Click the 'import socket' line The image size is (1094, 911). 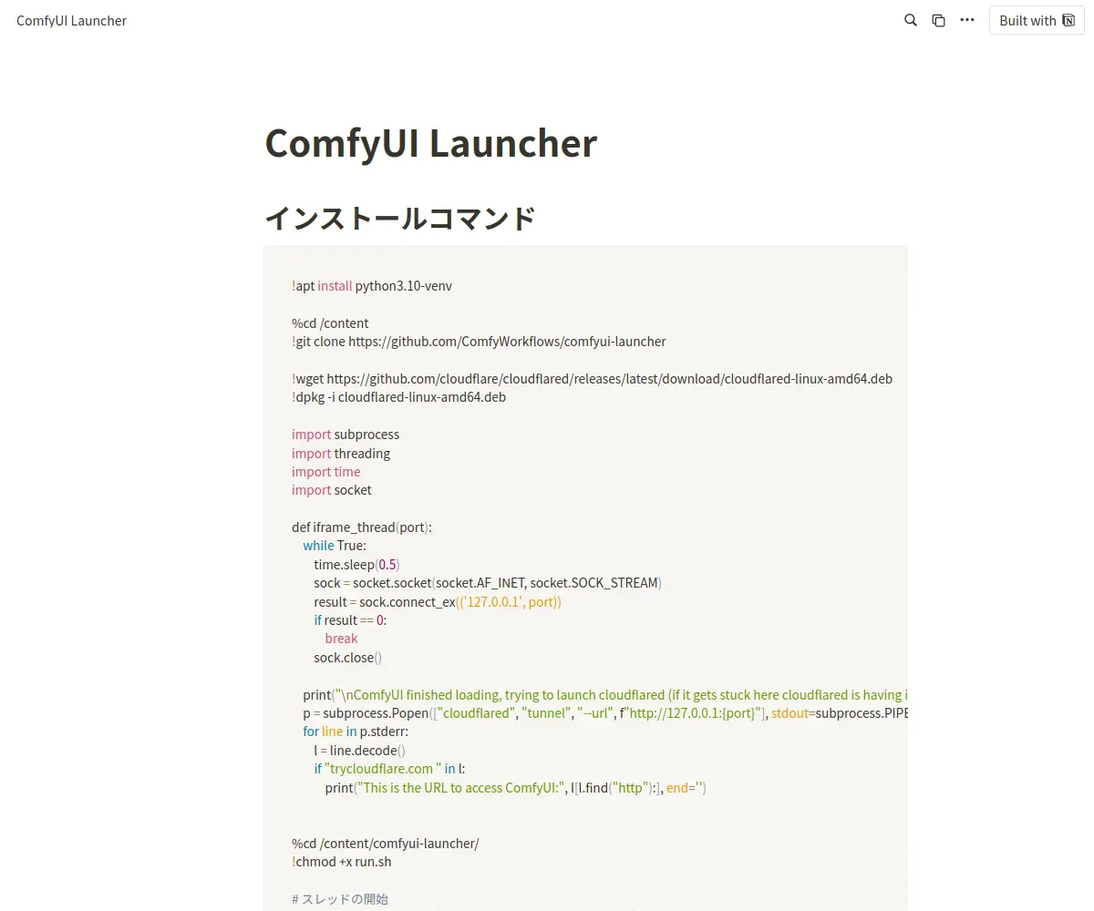pyautogui.click(x=332, y=490)
